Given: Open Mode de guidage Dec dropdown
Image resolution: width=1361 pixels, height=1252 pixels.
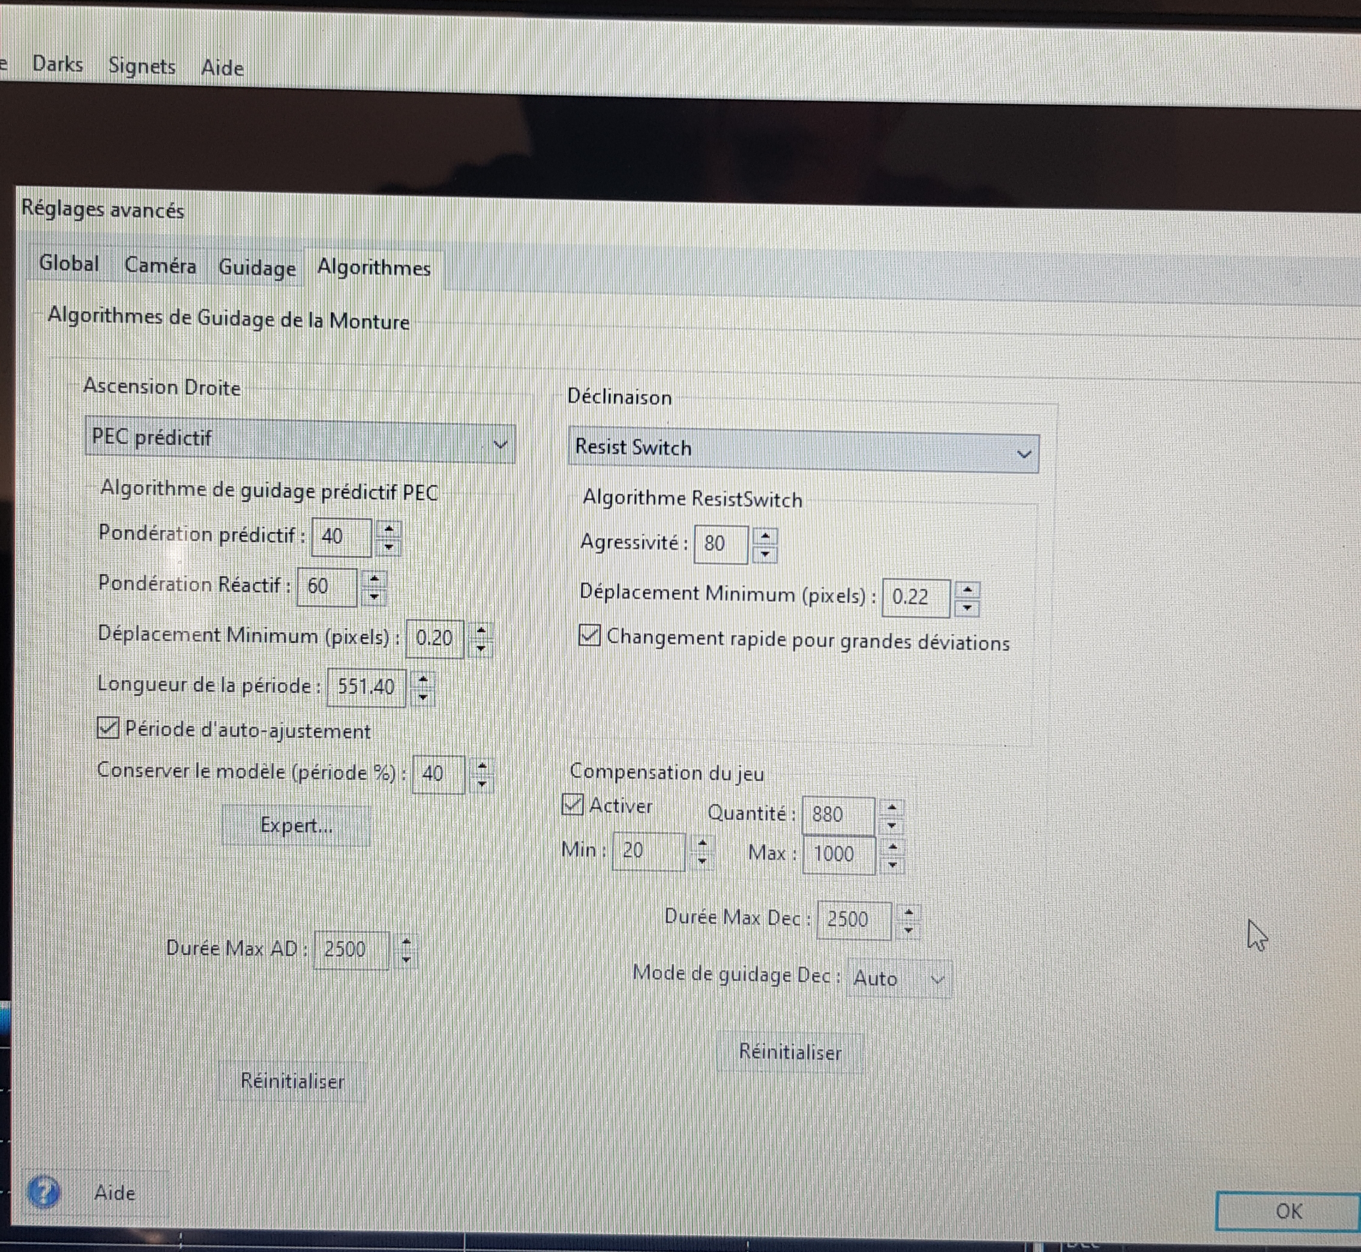Looking at the screenshot, I should point(899,978).
